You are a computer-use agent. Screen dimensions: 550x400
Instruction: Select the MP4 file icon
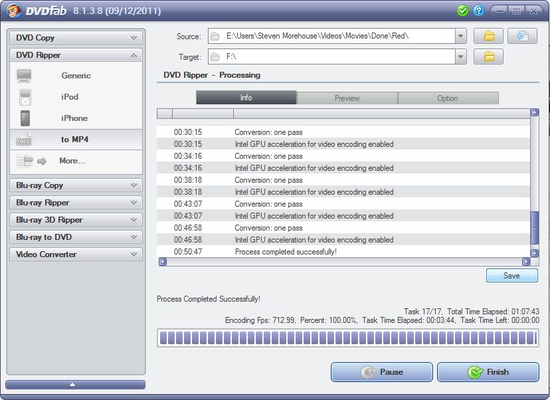(x=23, y=140)
